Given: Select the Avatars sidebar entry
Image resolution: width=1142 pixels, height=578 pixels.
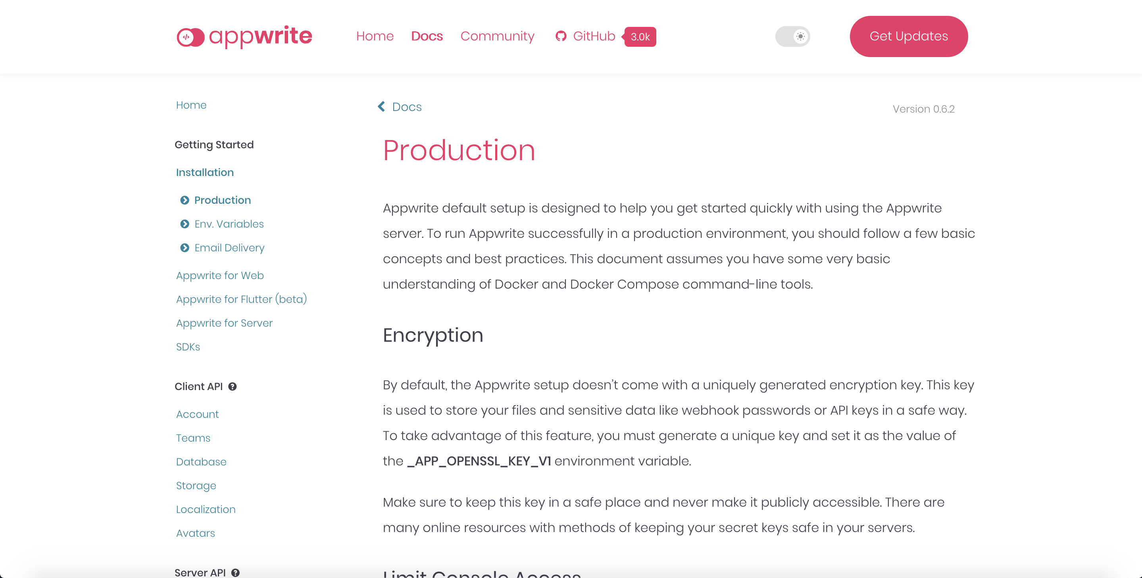Looking at the screenshot, I should 196,533.
